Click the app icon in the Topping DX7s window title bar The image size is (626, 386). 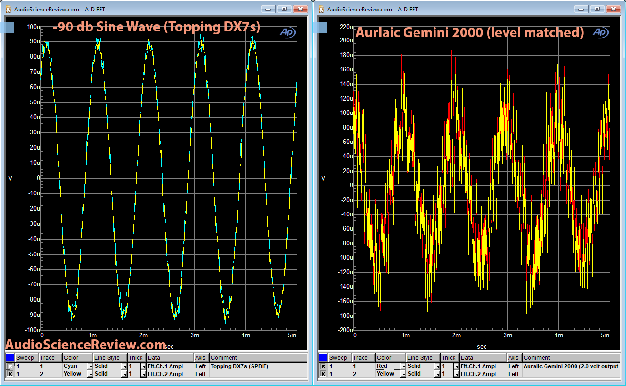8,9
